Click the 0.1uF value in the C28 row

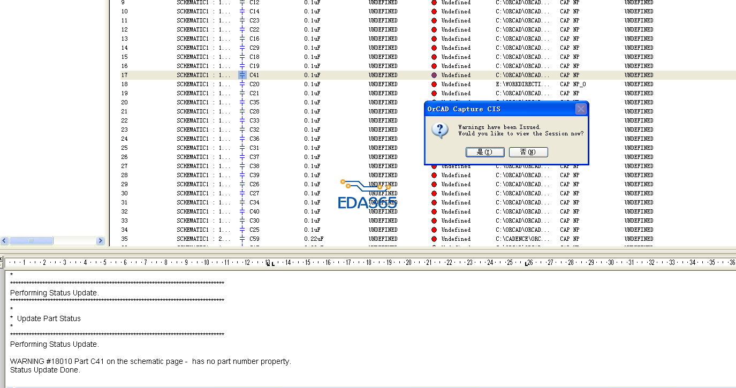(312, 111)
